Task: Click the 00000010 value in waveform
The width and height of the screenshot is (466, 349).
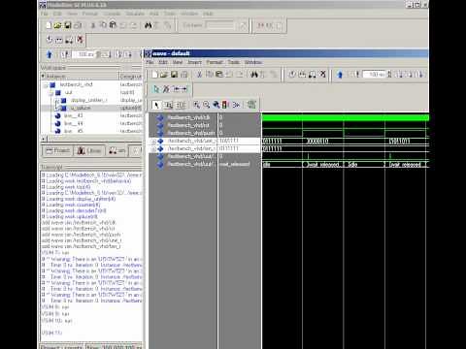Action: coord(317,142)
